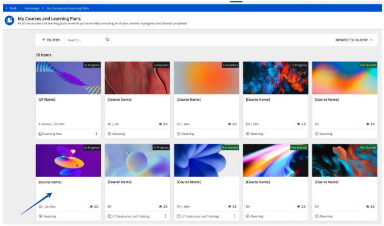Click the [LP Name] title
The height and width of the screenshot is (226, 384).
point(47,100)
